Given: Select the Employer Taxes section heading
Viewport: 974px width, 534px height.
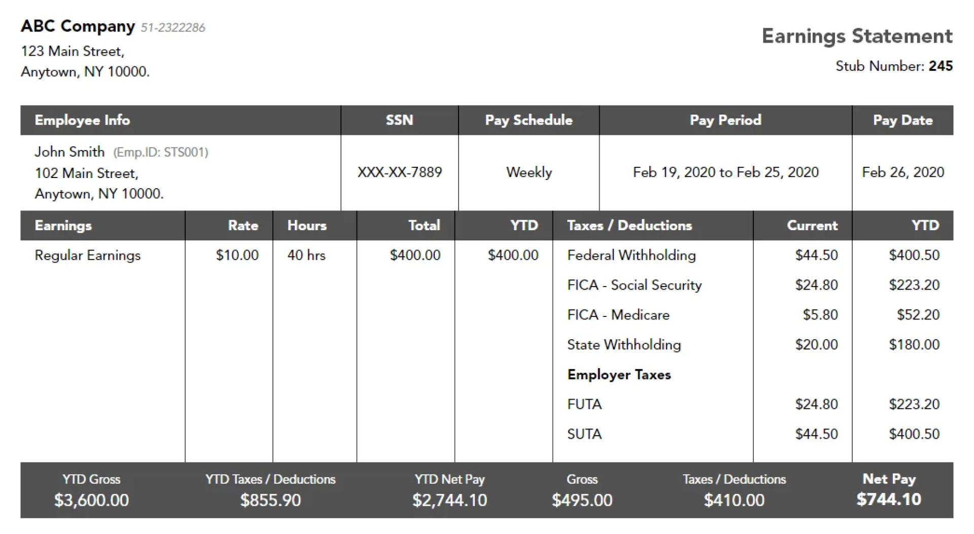Looking at the screenshot, I should (619, 375).
